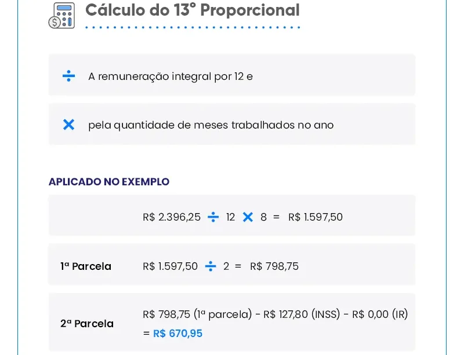
Task: Click the division symbol in the 1ª Parcela row
Action: pyautogui.click(x=211, y=266)
